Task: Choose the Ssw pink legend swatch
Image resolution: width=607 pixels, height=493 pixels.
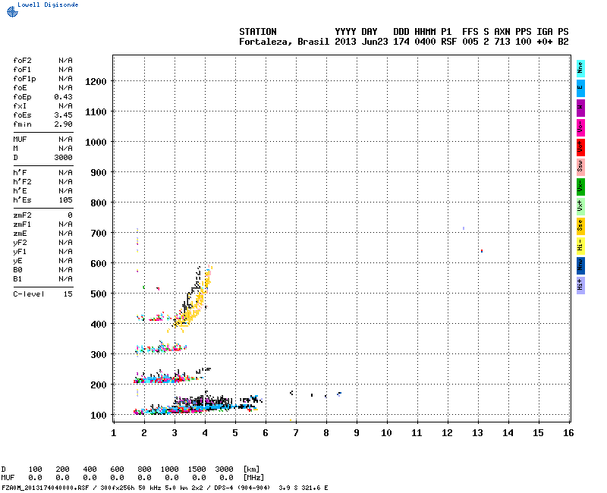Action: (x=580, y=167)
